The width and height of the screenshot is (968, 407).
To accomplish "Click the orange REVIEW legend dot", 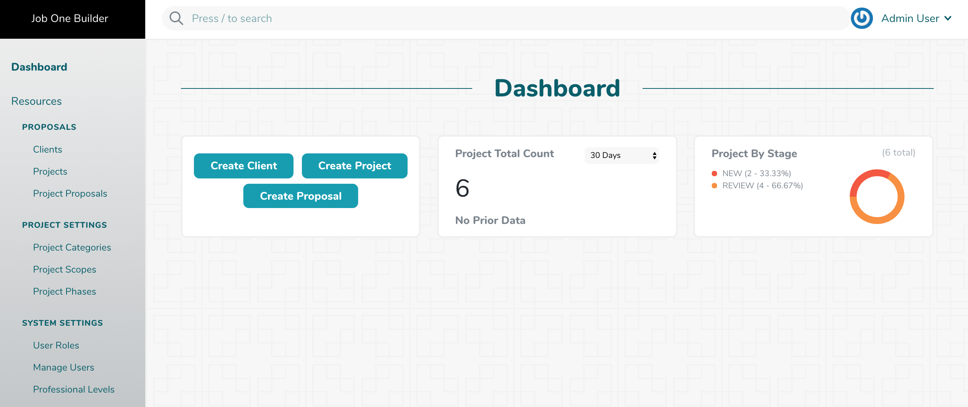I will 714,186.
